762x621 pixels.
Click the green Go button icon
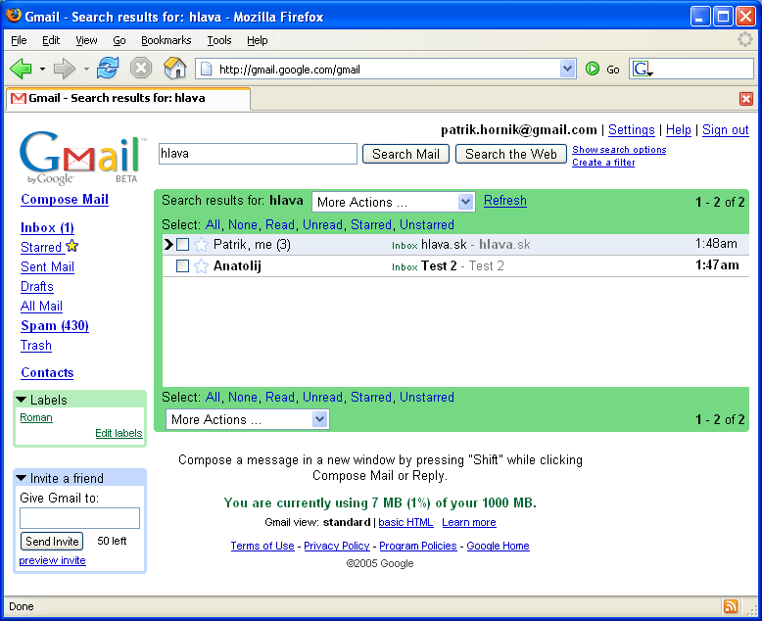pyautogui.click(x=593, y=70)
